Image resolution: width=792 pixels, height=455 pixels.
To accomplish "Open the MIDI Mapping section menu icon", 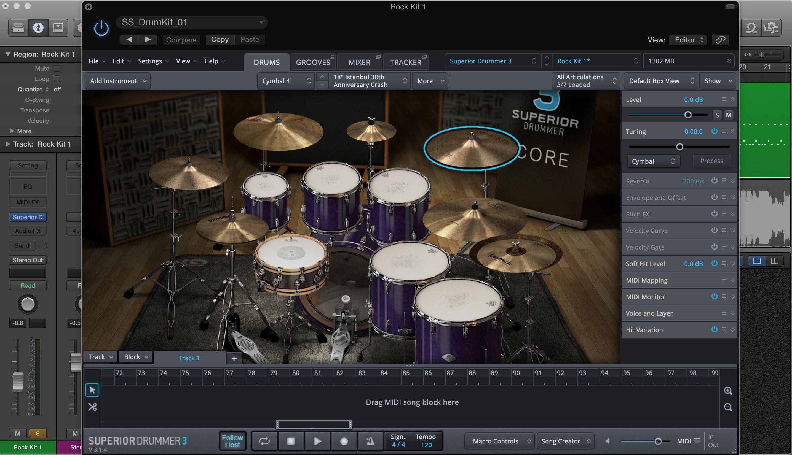I will click(x=724, y=280).
